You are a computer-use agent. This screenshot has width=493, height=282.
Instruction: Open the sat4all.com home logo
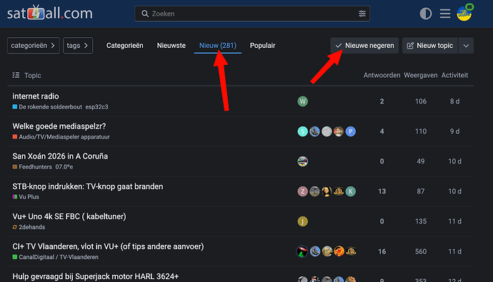50,13
